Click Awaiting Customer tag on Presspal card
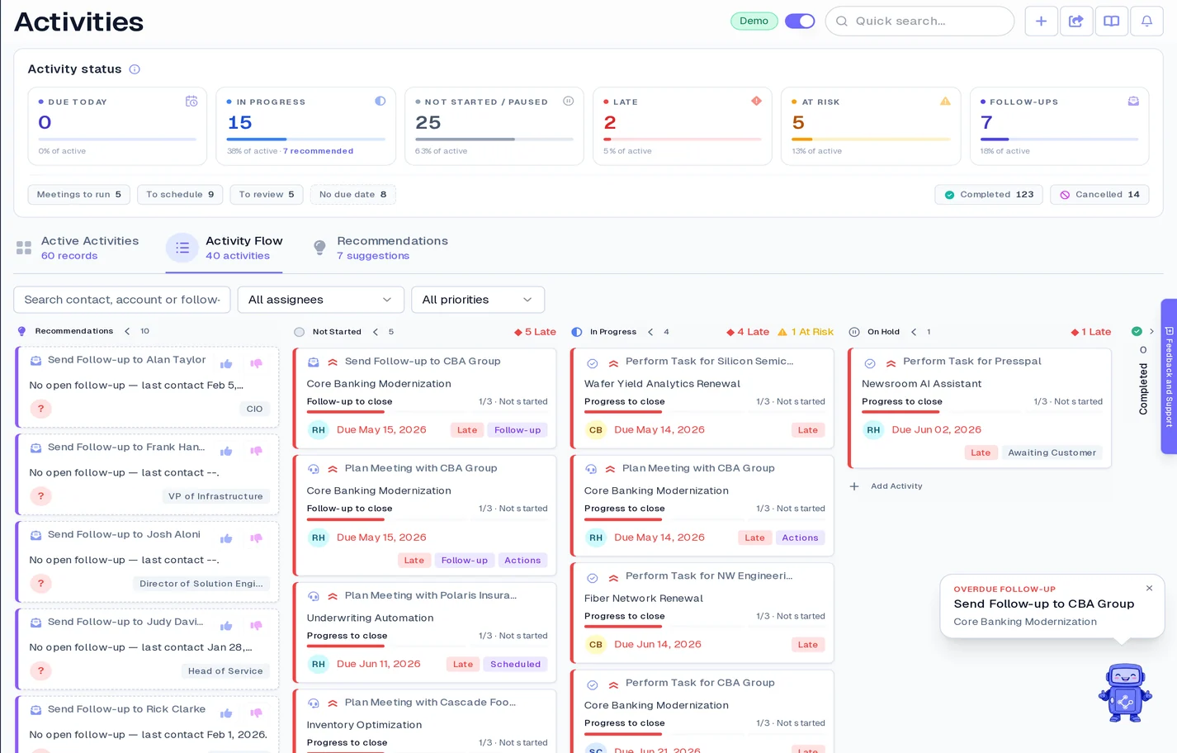The image size is (1177, 753). 1052,452
